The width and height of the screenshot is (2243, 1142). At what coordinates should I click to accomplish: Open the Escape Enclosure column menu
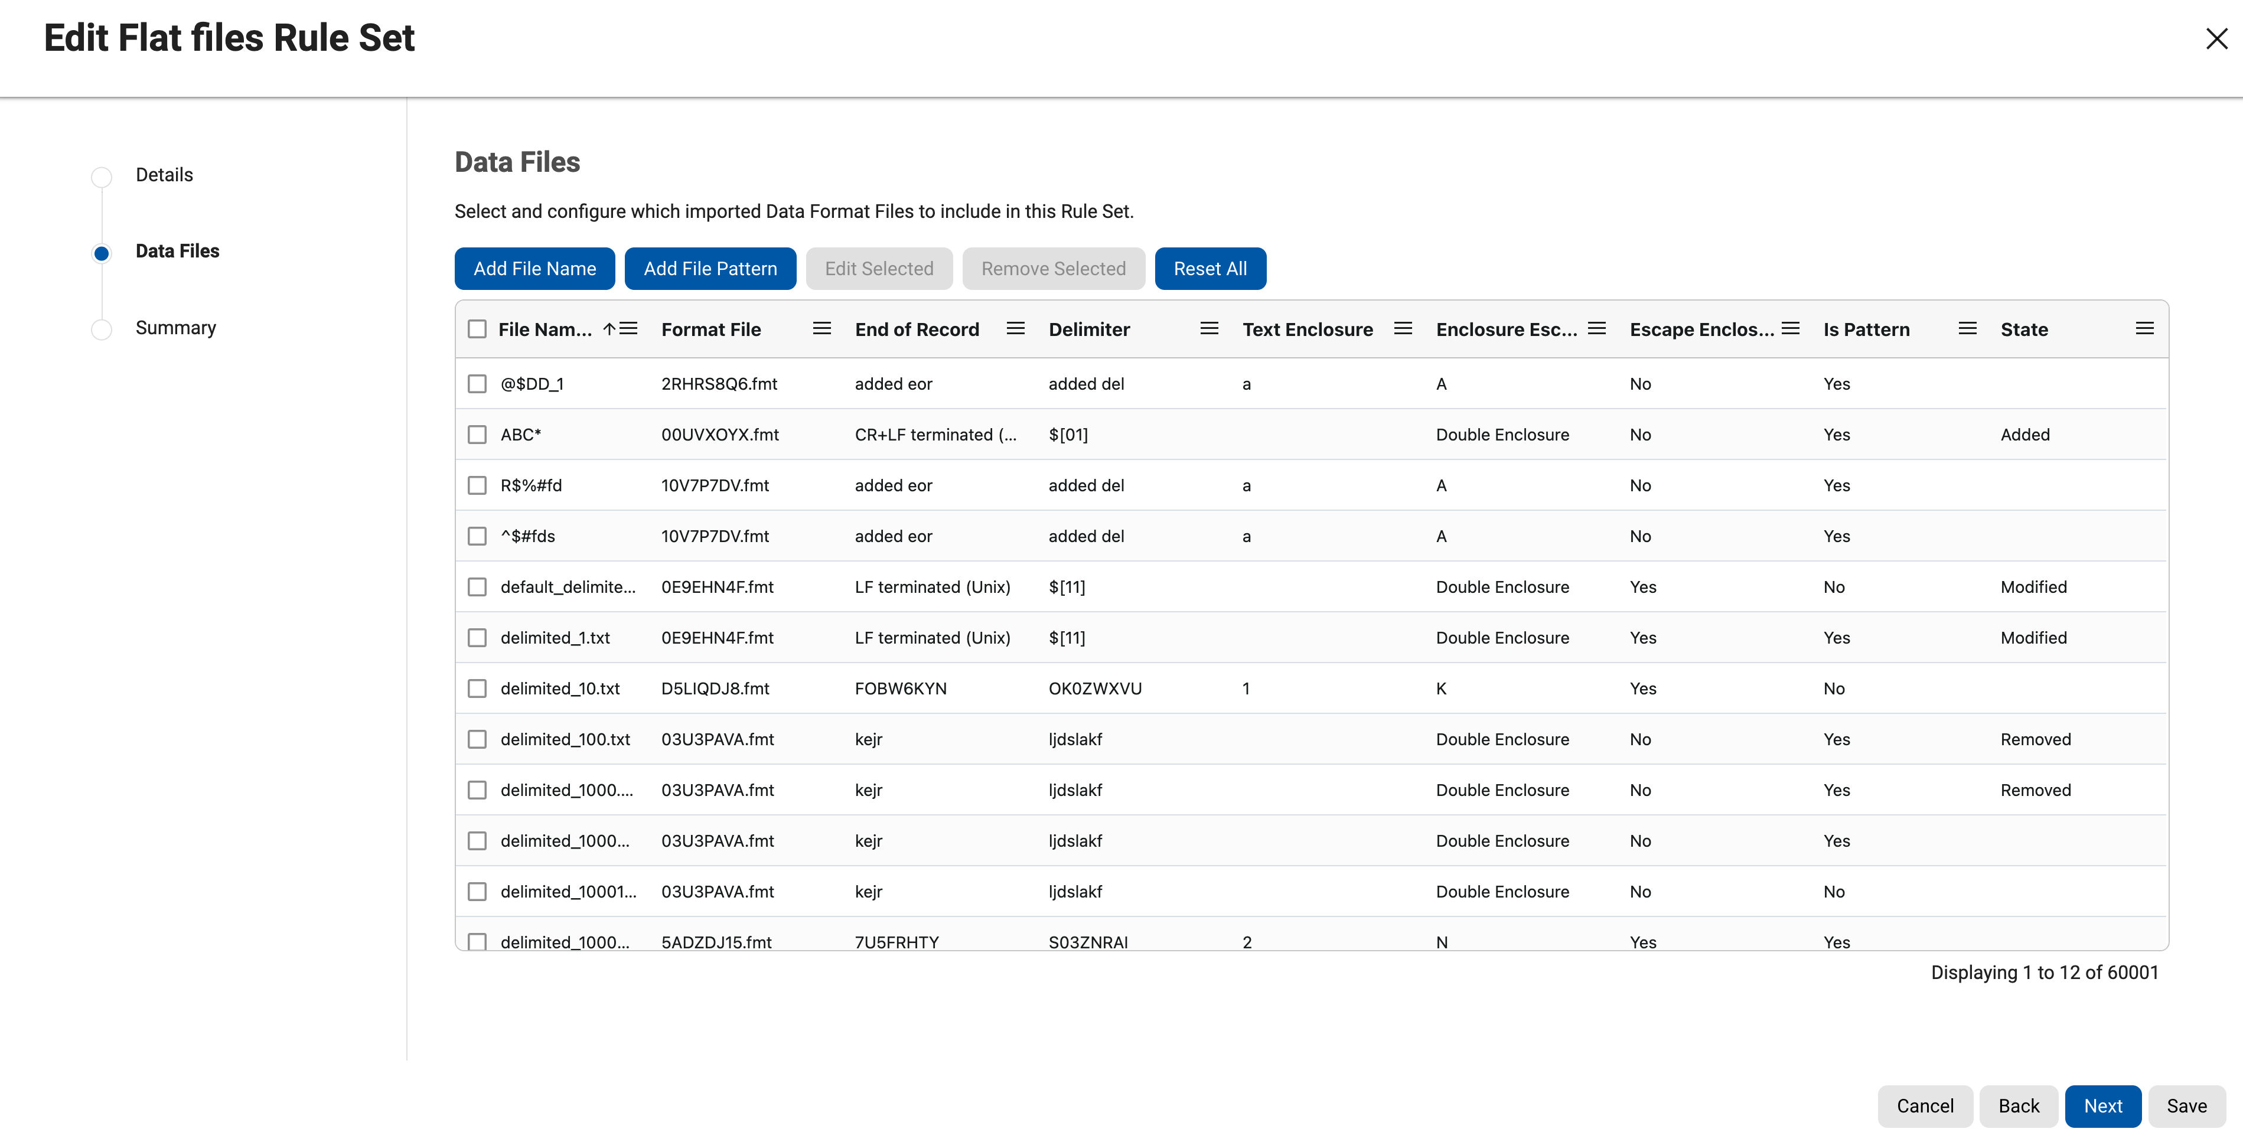point(1790,328)
